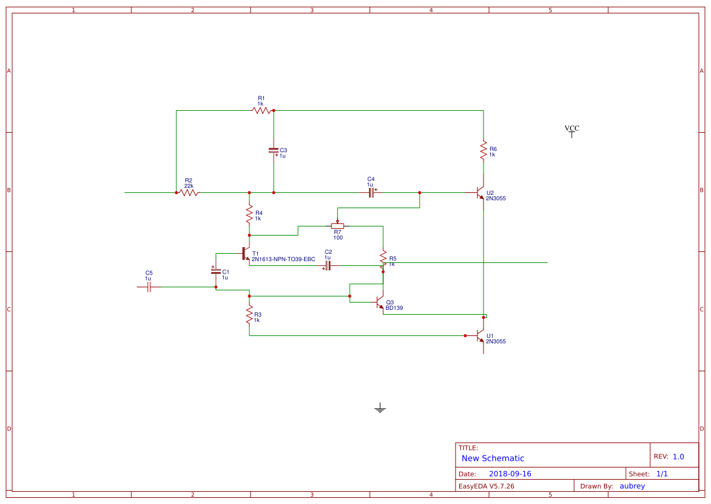This screenshot has height=504, width=711.
Task: Select the R7 potentiometer symbol
Action: pos(338,224)
